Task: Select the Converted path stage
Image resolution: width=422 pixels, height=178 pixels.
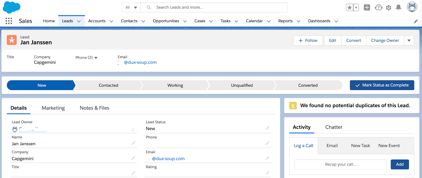Action: pyautogui.click(x=308, y=85)
